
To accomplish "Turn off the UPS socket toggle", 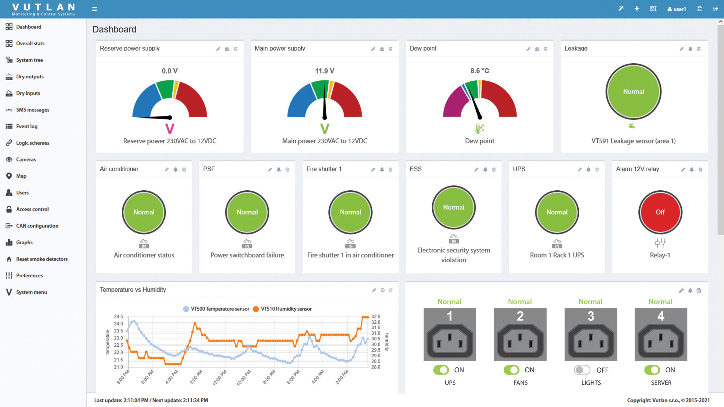I will tap(442, 370).
